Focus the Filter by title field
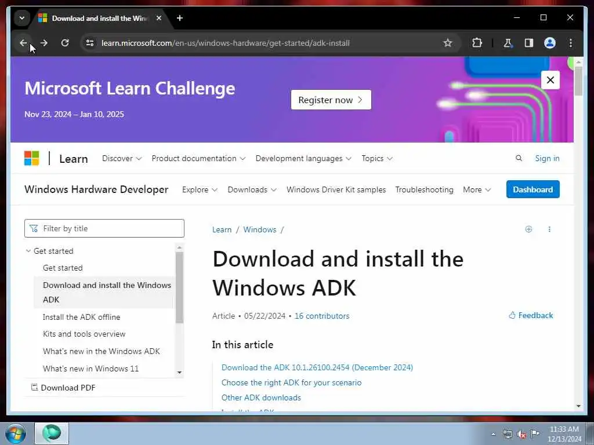594x445 pixels. [x=104, y=228]
